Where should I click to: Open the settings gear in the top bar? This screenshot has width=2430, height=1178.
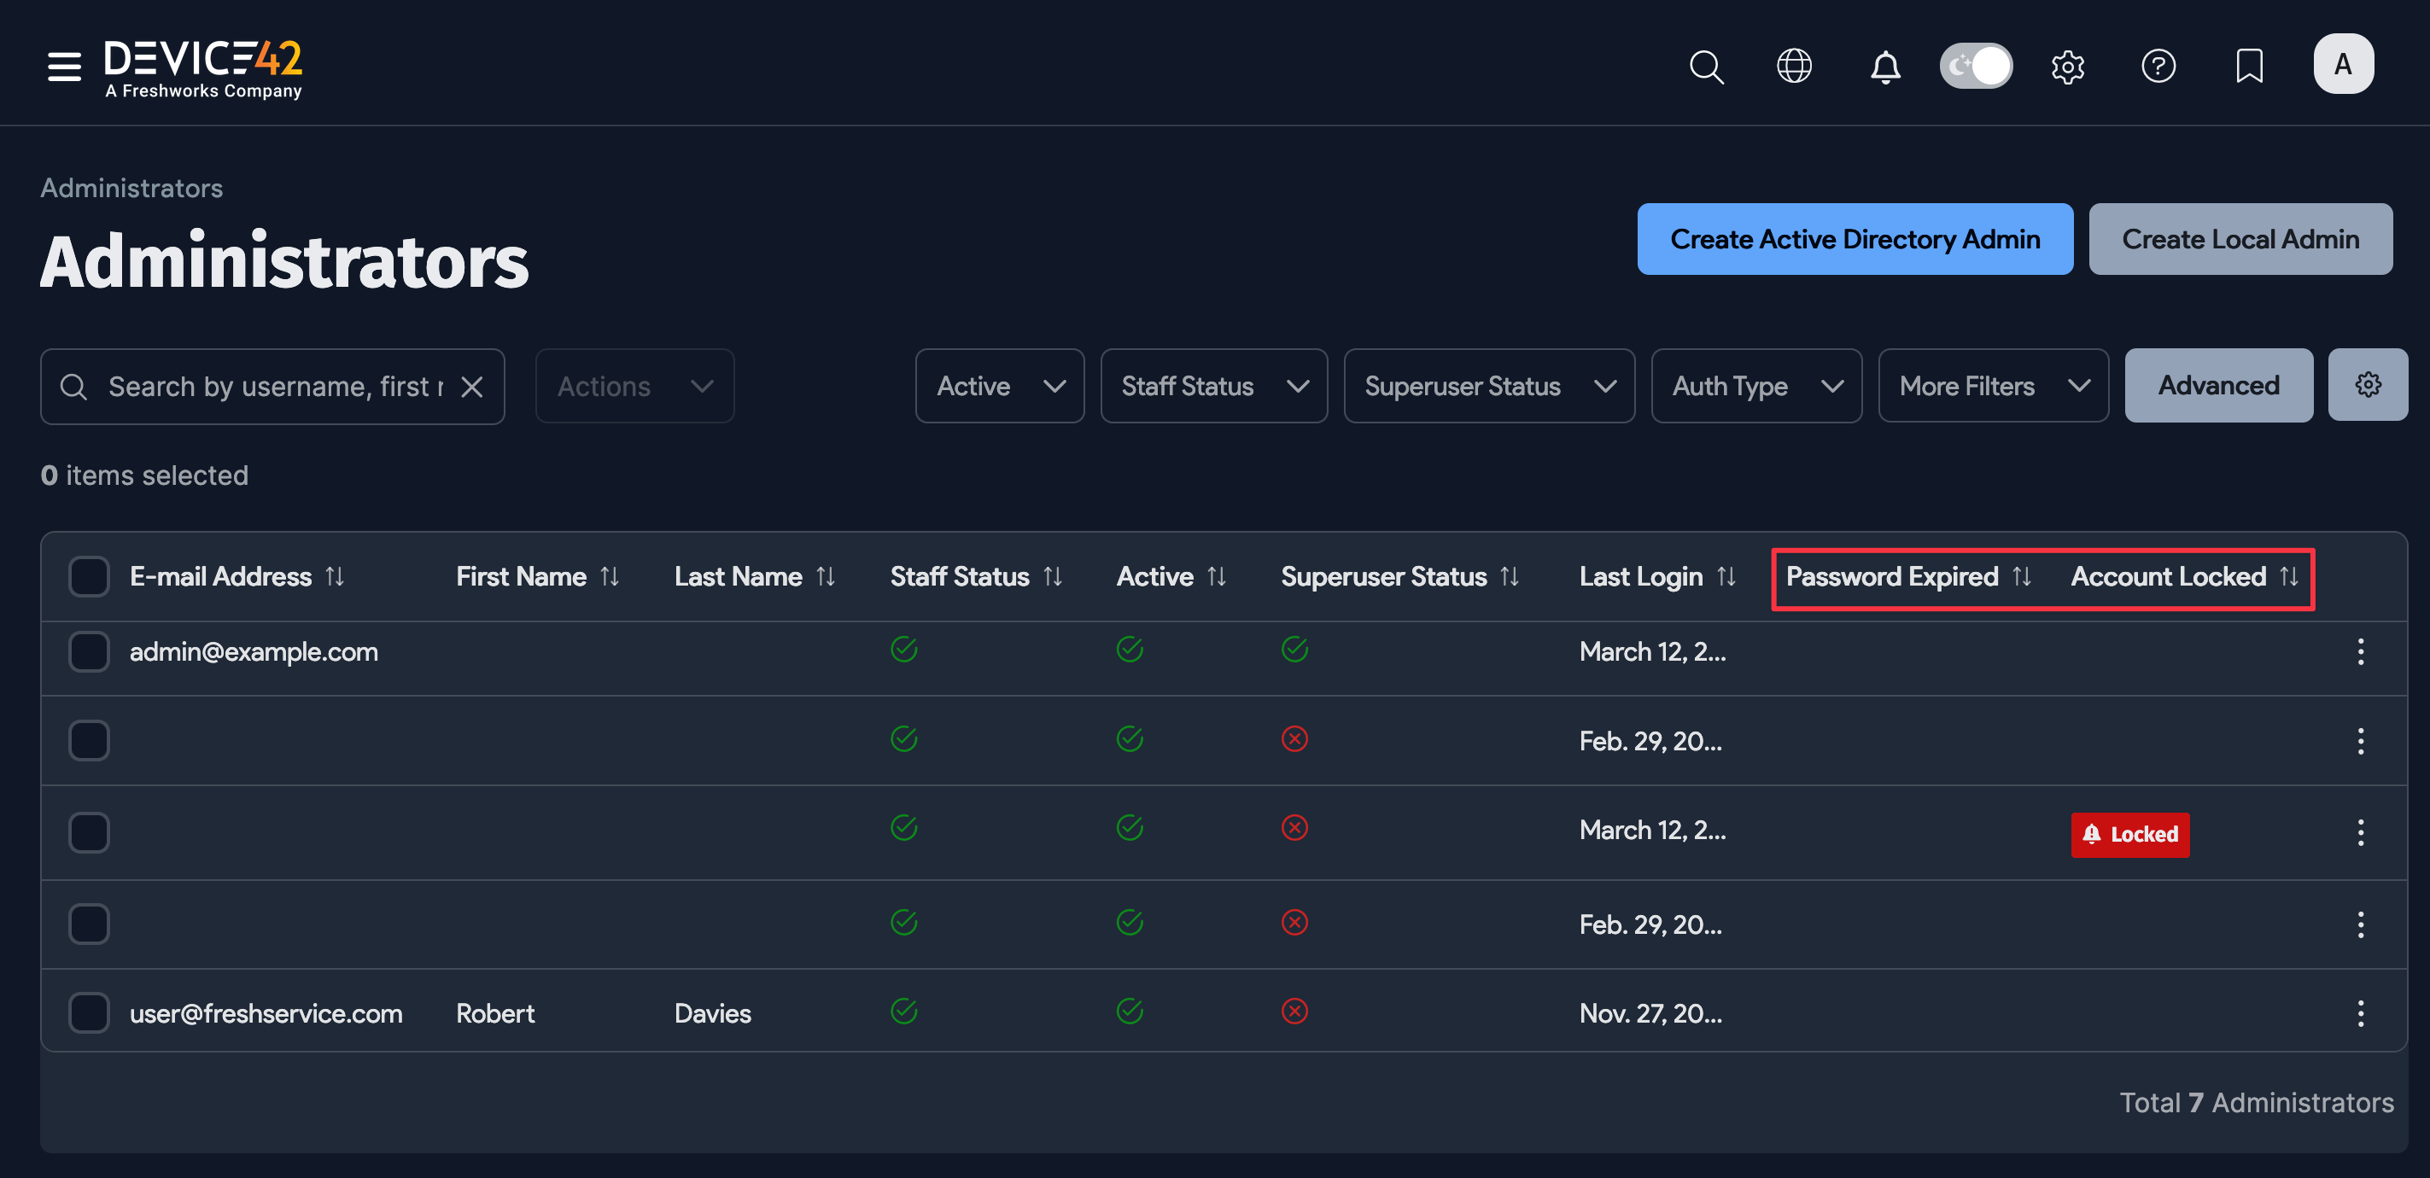point(2068,66)
